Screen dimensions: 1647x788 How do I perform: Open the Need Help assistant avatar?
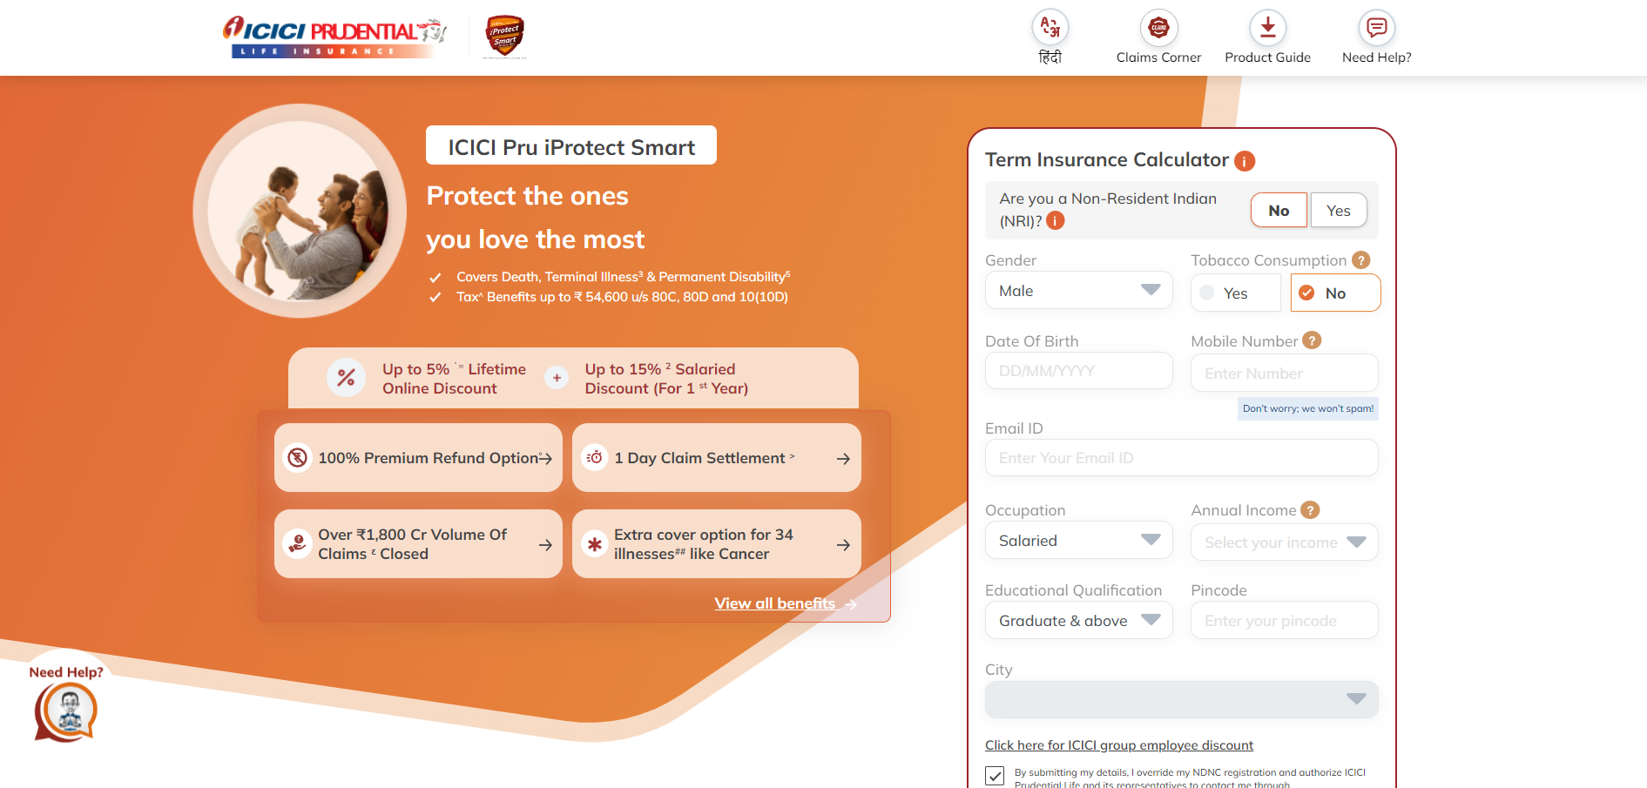66,711
